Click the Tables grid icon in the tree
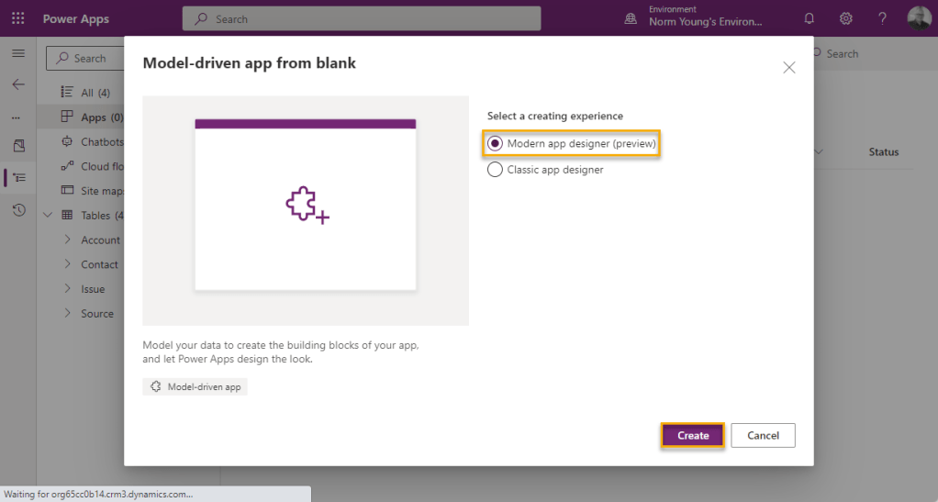 pyautogui.click(x=67, y=215)
